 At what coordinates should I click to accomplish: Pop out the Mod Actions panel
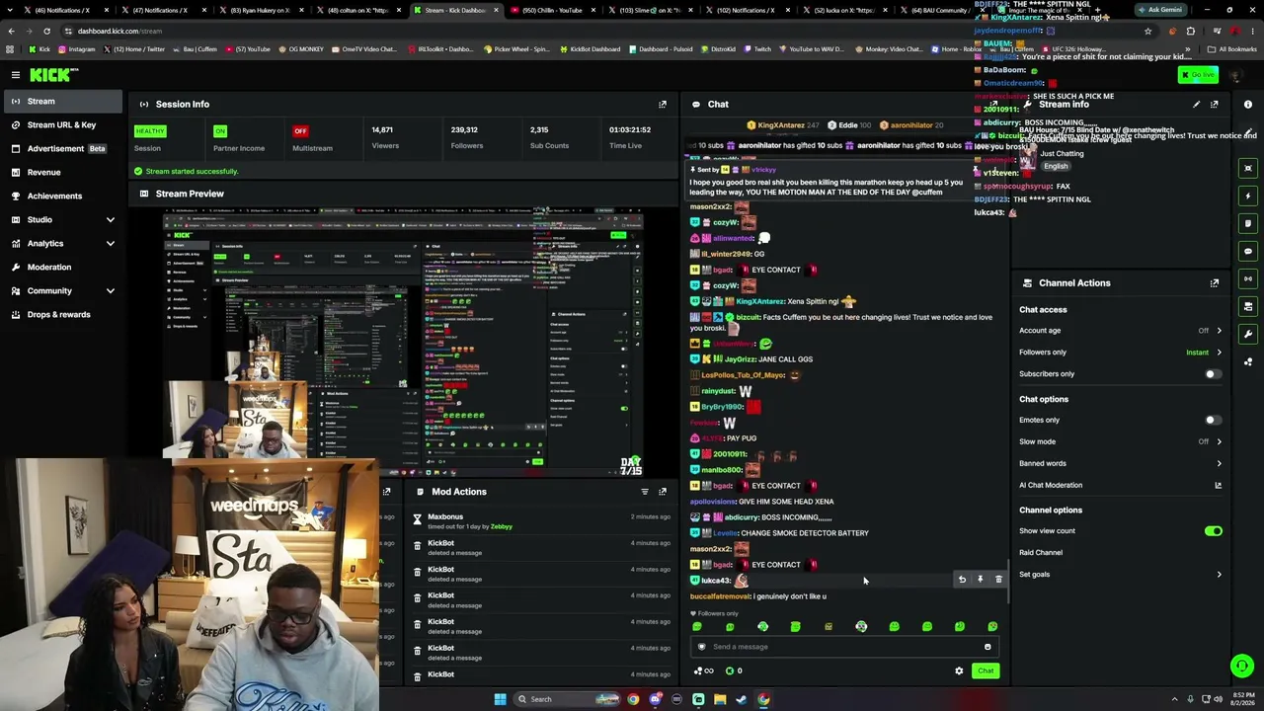coord(663,491)
